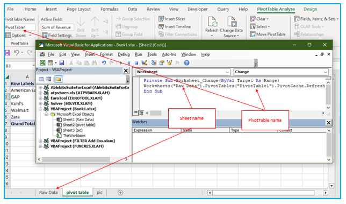Expand AblebitsSuiteForExcel project node
Viewport: 346px width, 204px height.
(40, 88)
